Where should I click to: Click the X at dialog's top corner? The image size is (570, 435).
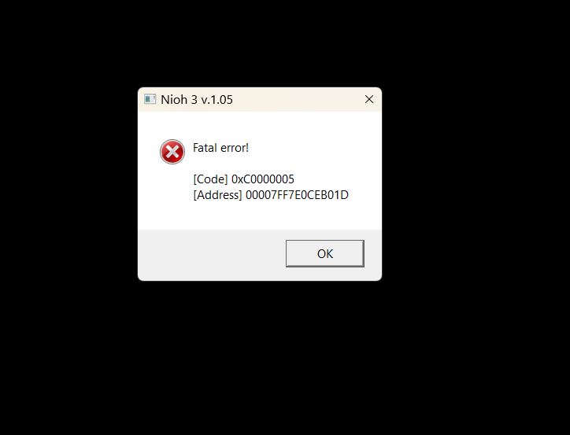[369, 99]
